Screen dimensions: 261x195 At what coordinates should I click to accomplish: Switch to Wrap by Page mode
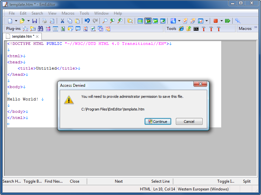click(x=162, y=21)
